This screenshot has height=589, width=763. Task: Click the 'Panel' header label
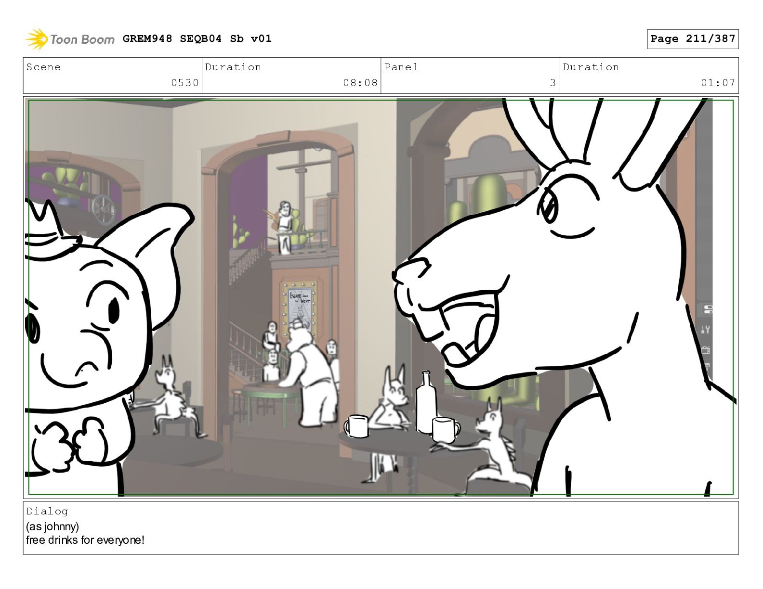point(401,67)
